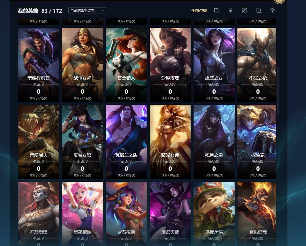The width and height of the screenshot is (306, 246).
Task: Open the 荣耀行刑官 champion card
Action: pos(38,65)
